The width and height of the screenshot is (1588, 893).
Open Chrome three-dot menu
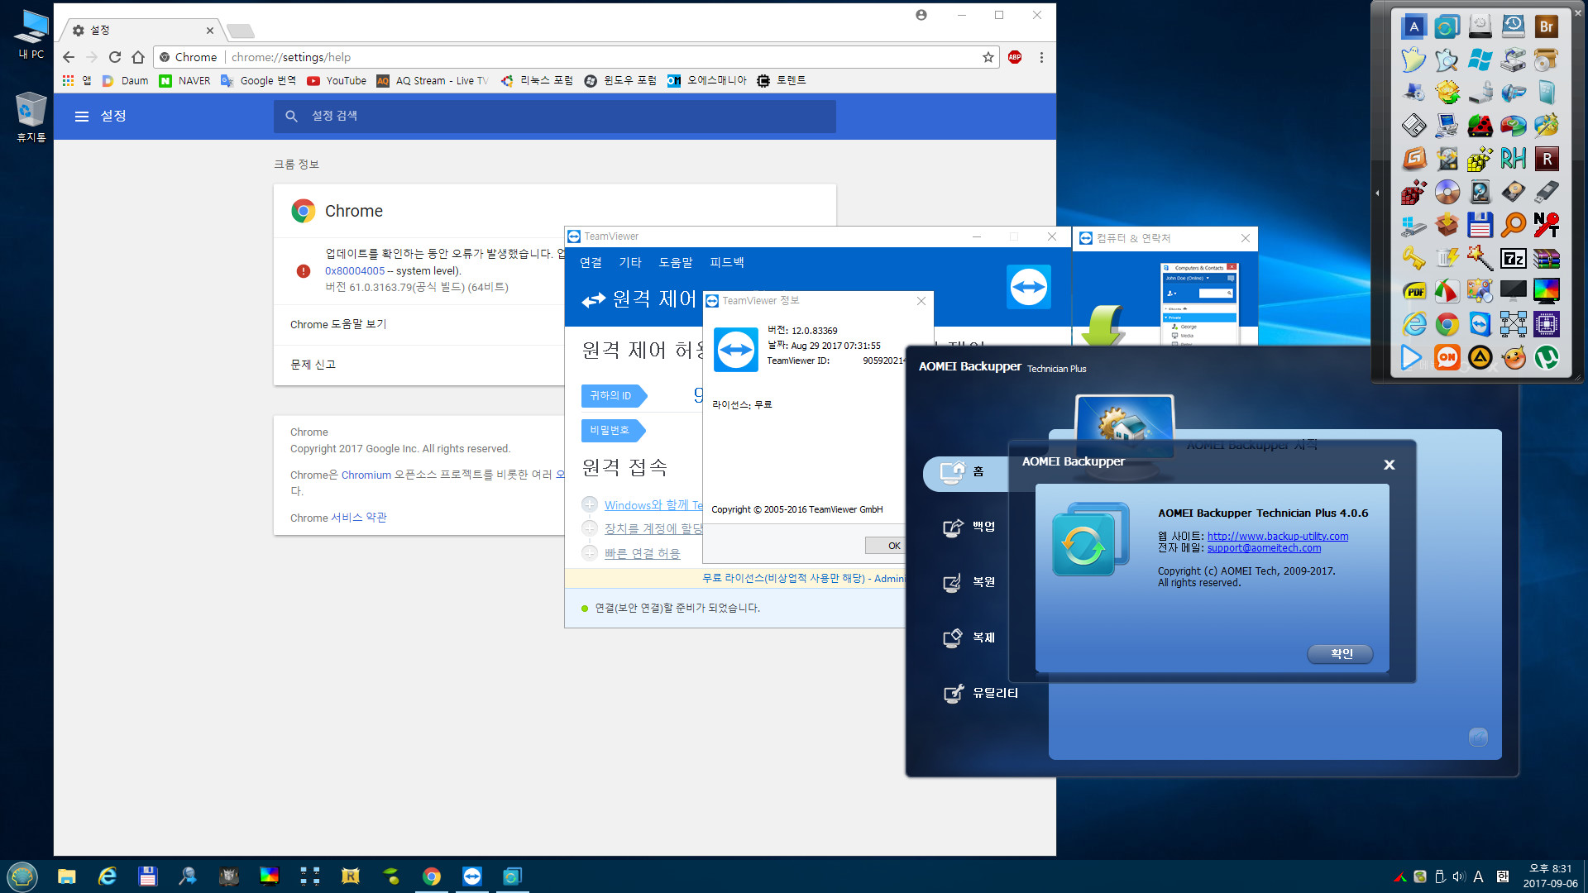point(1041,57)
